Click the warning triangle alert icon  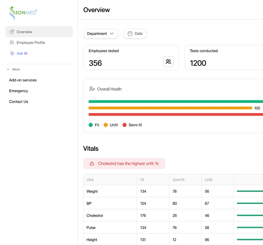[92, 163]
